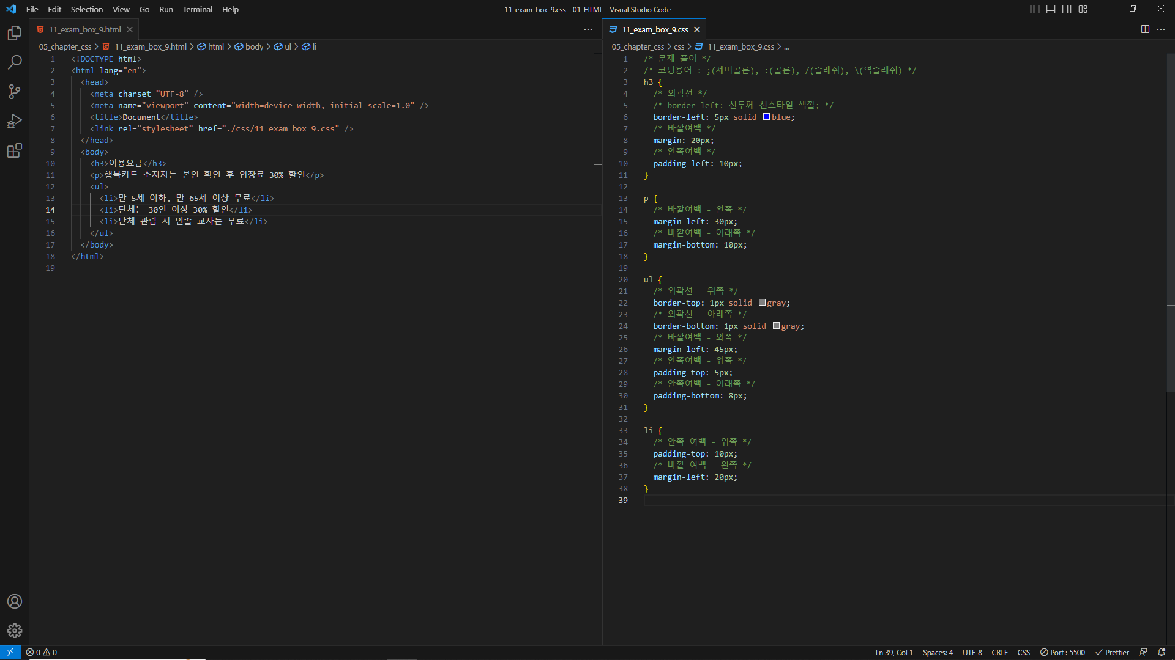The width and height of the screenshot is (1175, 660).
Task: Click Port : 5500 Live Server button
Action: (x=1062, y=652)
